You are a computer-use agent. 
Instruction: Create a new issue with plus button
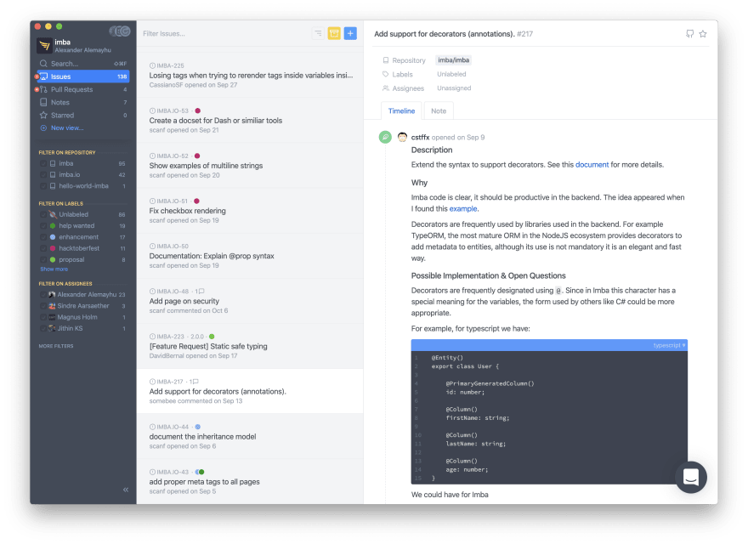coord(350,33)
